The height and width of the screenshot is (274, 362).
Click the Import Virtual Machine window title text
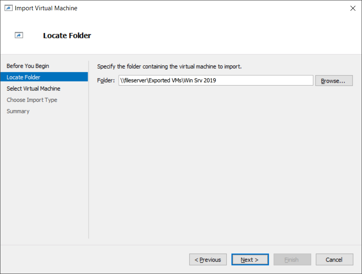click(46, 8)
